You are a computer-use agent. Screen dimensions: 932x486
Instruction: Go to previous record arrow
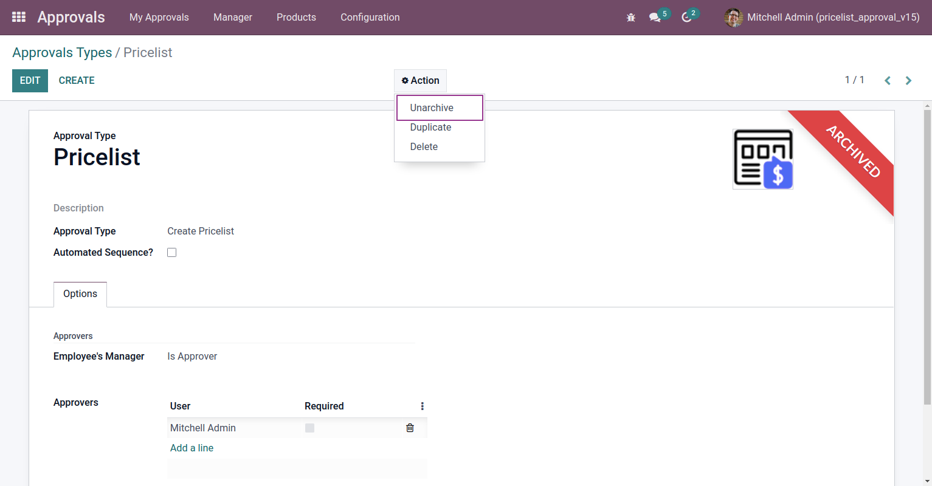coord(888,80)
